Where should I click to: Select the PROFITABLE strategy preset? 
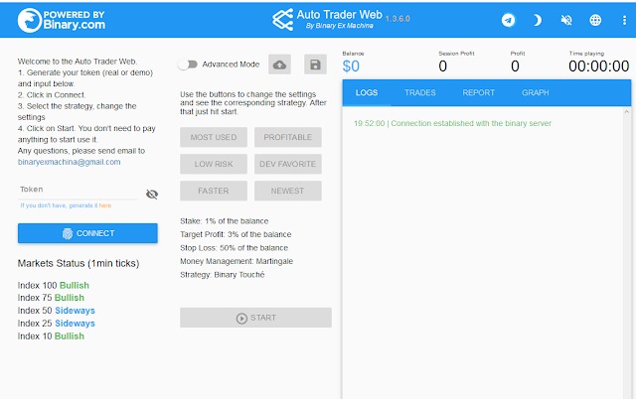click(x=288, y=137)
